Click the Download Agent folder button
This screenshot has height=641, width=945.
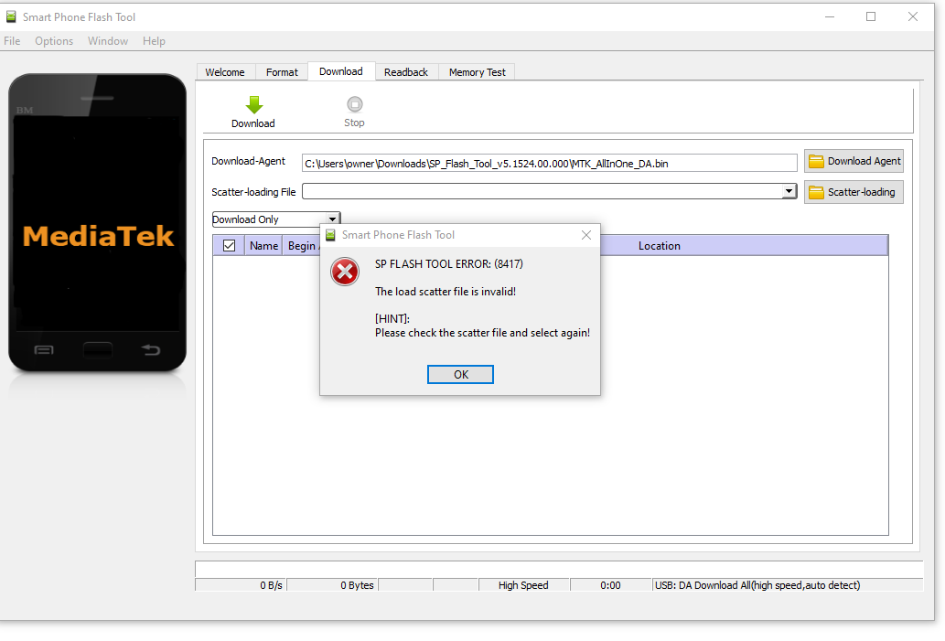click(854, 161)
